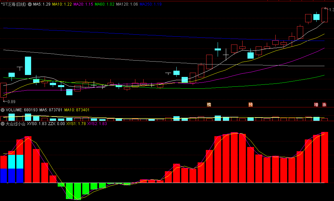This screenshot has width=334, height=201.
Task: Click the XYS1: 1.78 indicator value
Action: tap(76, 124)
